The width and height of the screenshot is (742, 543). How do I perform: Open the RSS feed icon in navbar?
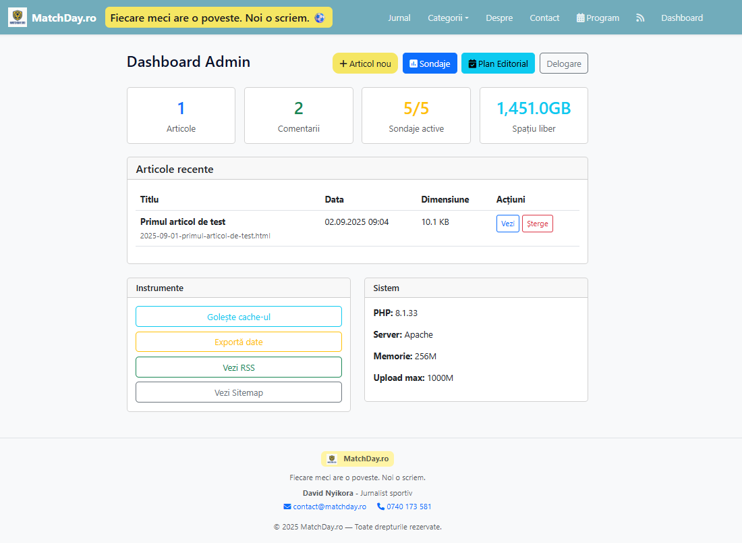639,18
